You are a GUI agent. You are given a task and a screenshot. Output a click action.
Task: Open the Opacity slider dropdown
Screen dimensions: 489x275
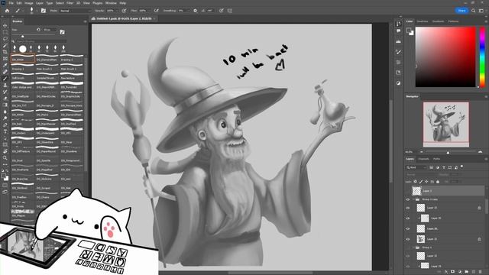[x=117, y=11]
